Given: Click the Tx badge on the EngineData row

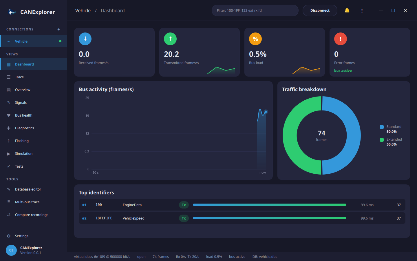Looking at the screenshot, I should tap(184, 205).
